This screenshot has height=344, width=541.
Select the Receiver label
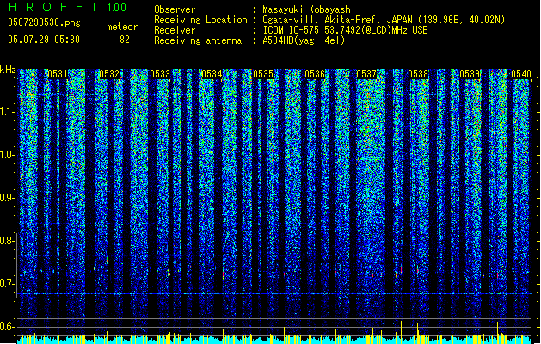click(175, 30)
